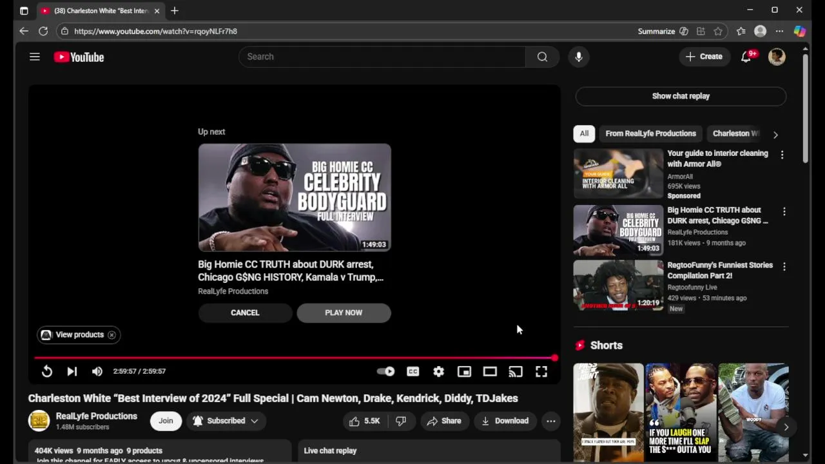Enter full screen mode
This screenshot has width=825, height=464.
tap(541, 371)
